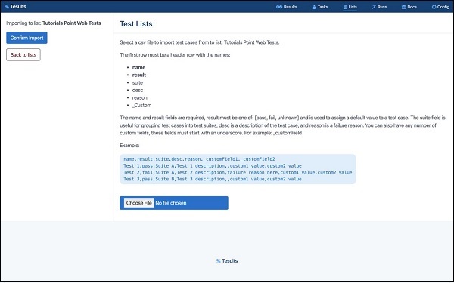The height and width of the screenshot is (283, 454).
Task: Switch to the Lists tab label
Action: point(353,7)
